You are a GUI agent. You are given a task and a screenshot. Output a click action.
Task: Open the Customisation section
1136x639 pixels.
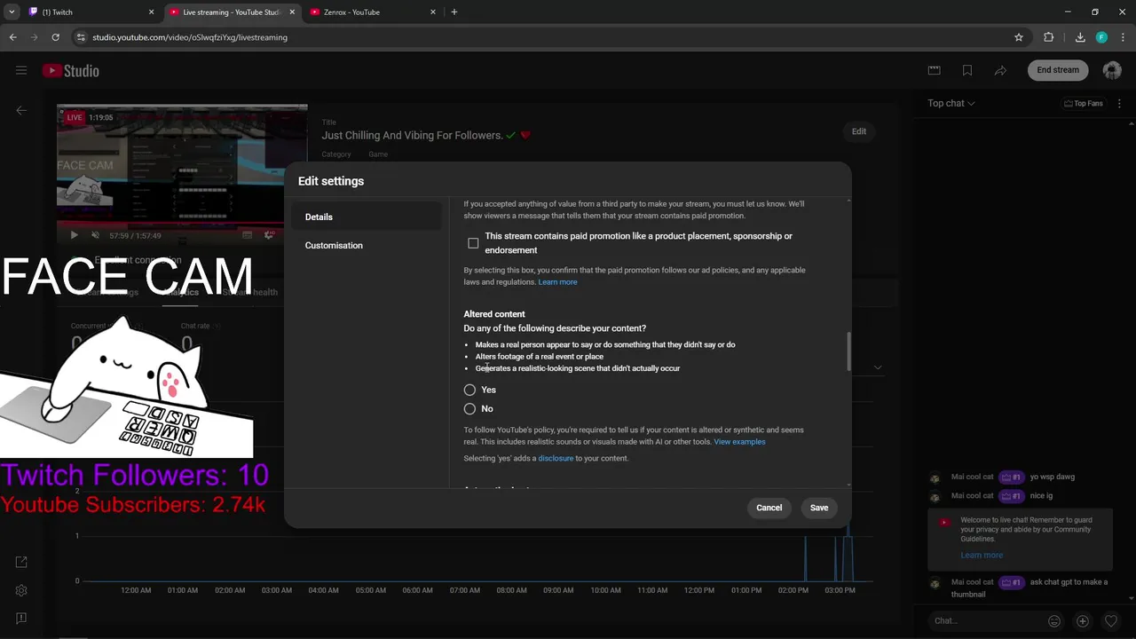point(367,245)
